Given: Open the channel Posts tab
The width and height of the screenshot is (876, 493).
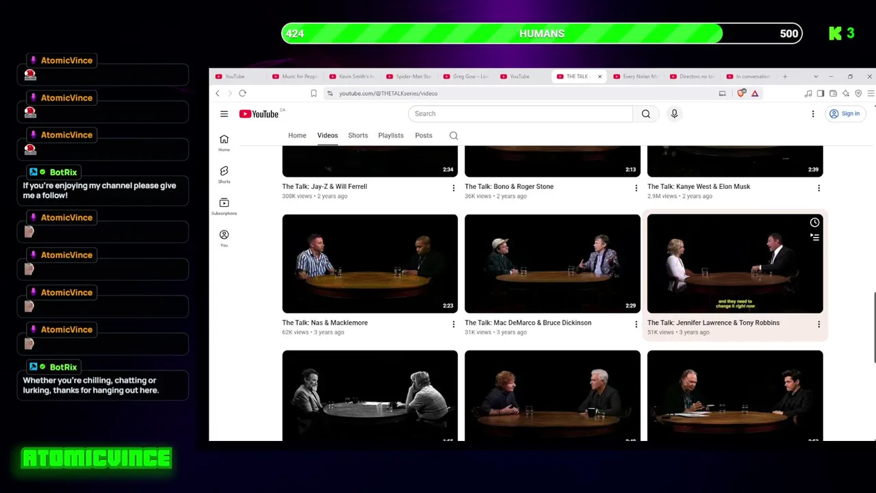Looking at the screenshot, I should (424, 136).
